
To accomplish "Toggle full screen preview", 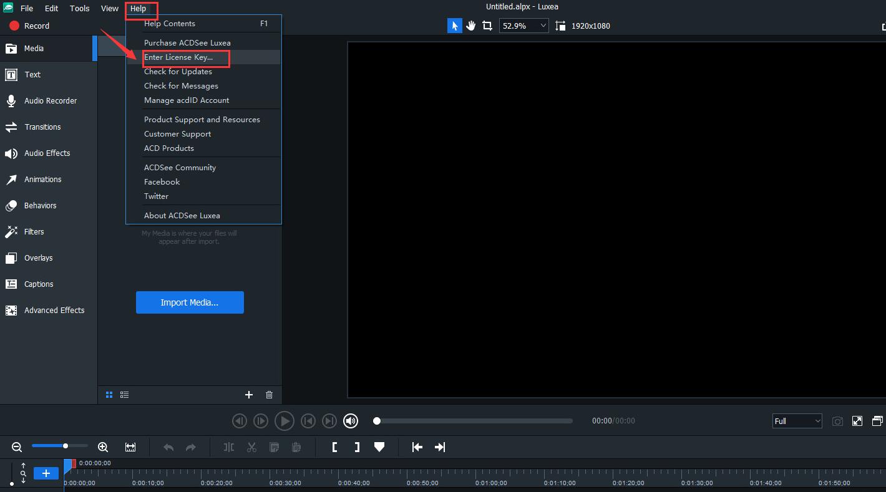I will pyautogui.click(x=857, y=421).
